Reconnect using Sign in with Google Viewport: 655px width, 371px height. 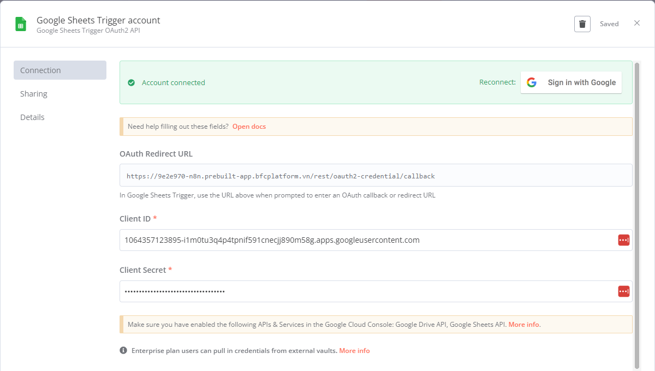[x=571, y=82]
